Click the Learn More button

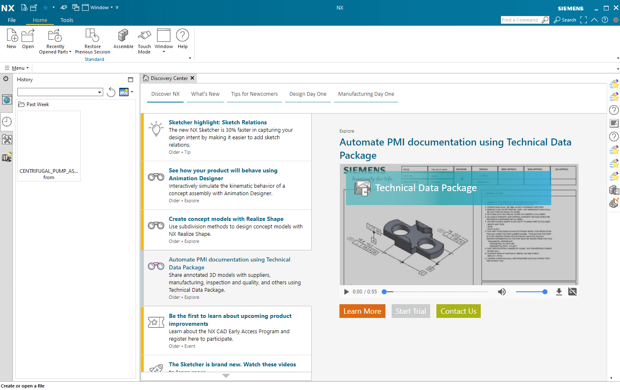click(362, 311)
